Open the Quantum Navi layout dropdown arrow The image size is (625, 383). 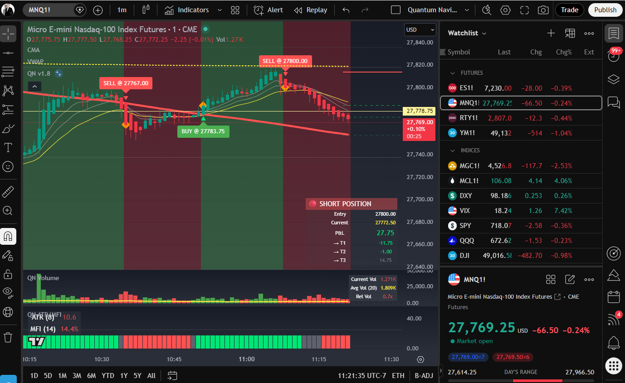pyautogui.click(x=467, y=10)
